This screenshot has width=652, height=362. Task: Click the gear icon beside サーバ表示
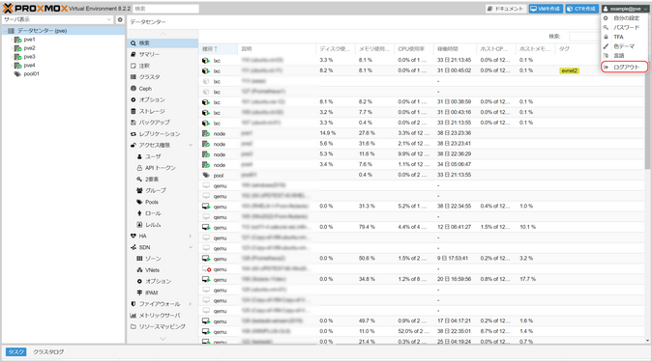(x=120, y=19)
